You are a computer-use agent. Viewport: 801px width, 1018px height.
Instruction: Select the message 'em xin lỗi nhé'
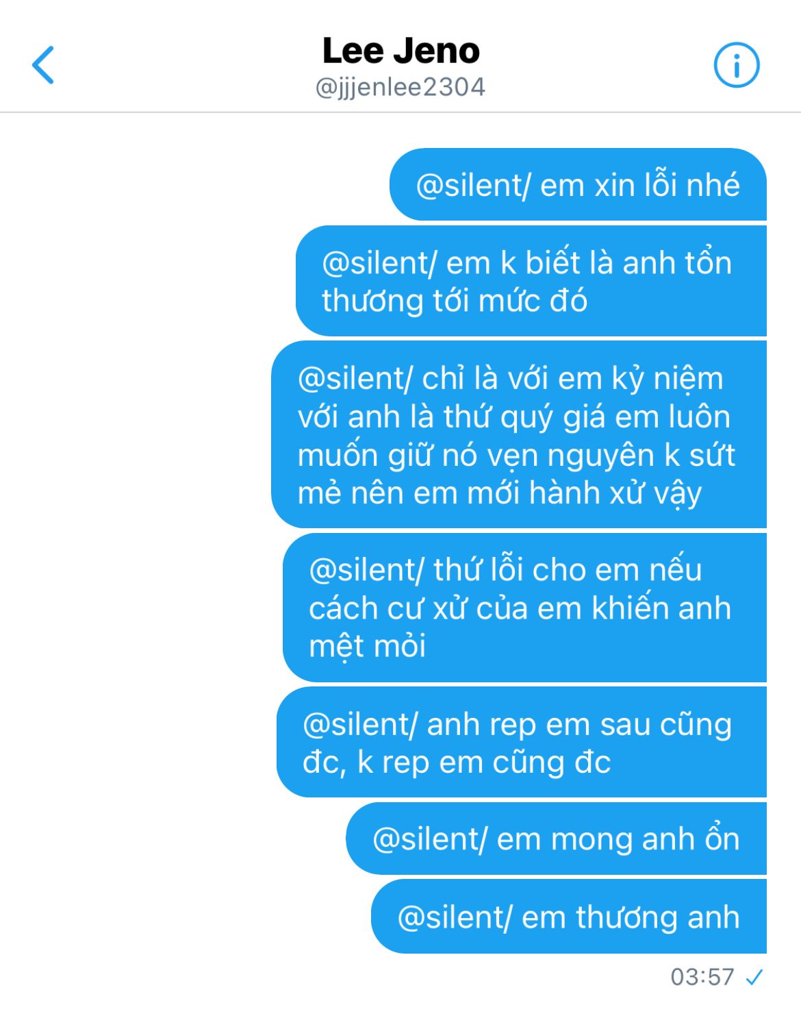(x=578, y=185)
